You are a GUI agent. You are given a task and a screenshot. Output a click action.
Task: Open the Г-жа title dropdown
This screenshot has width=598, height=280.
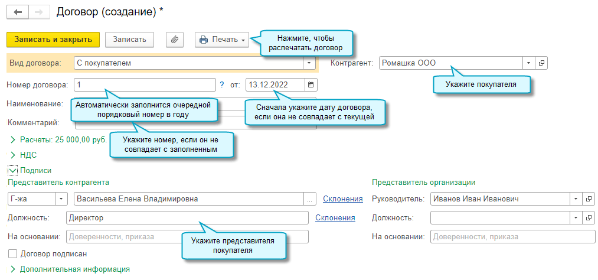point(61,199)
